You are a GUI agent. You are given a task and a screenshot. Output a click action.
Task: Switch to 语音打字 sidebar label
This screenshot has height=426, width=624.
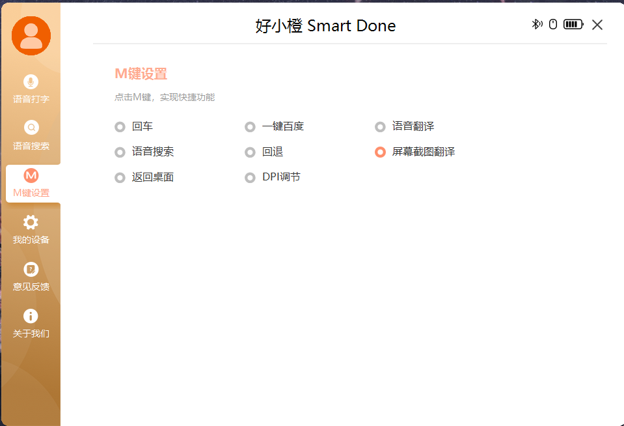point(31,99)
